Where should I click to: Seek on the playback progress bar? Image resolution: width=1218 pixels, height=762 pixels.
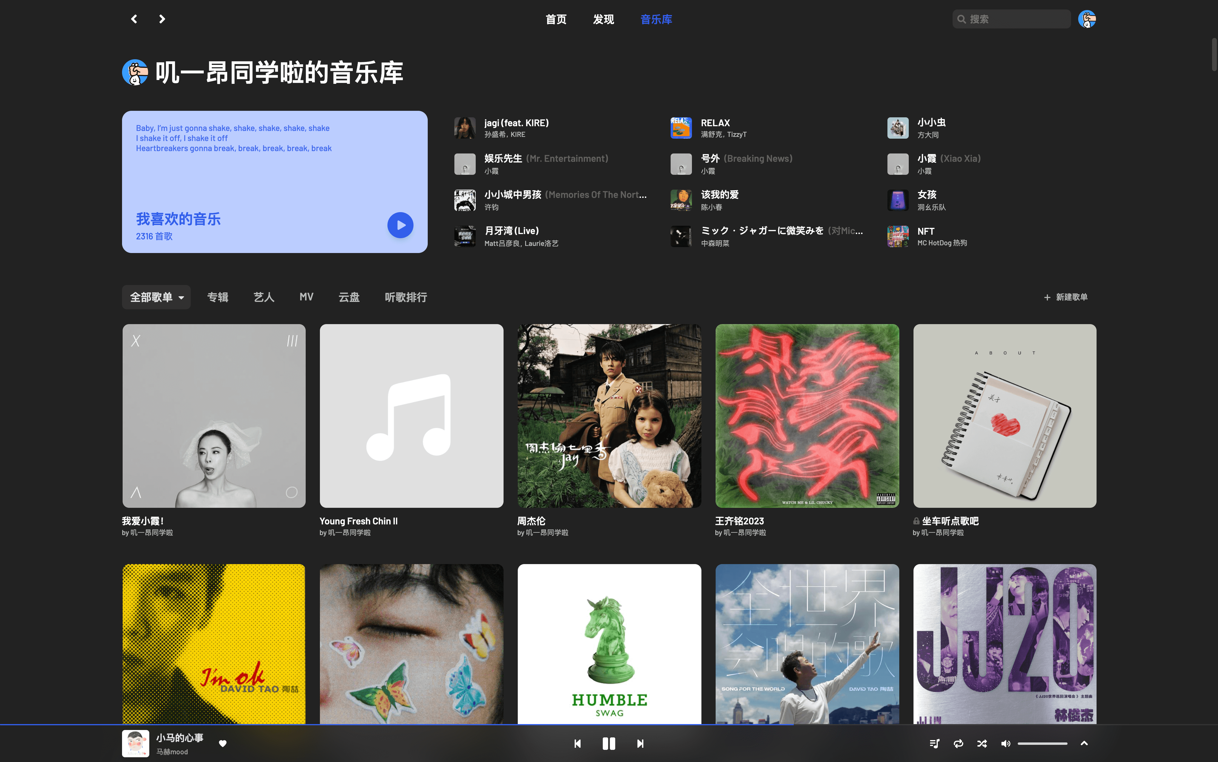click(609, 724)
